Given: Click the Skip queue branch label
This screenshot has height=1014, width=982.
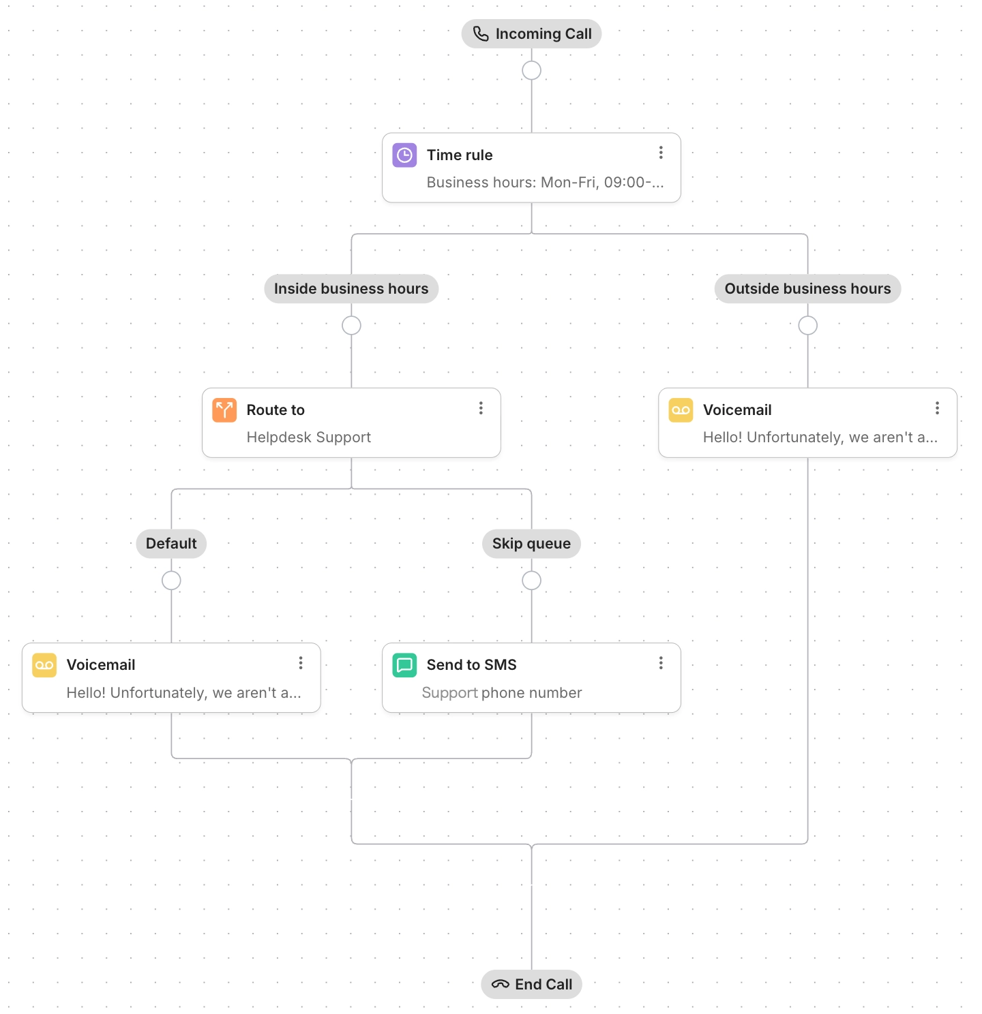Looking at the screenshot, I should (x=531, y=543).
